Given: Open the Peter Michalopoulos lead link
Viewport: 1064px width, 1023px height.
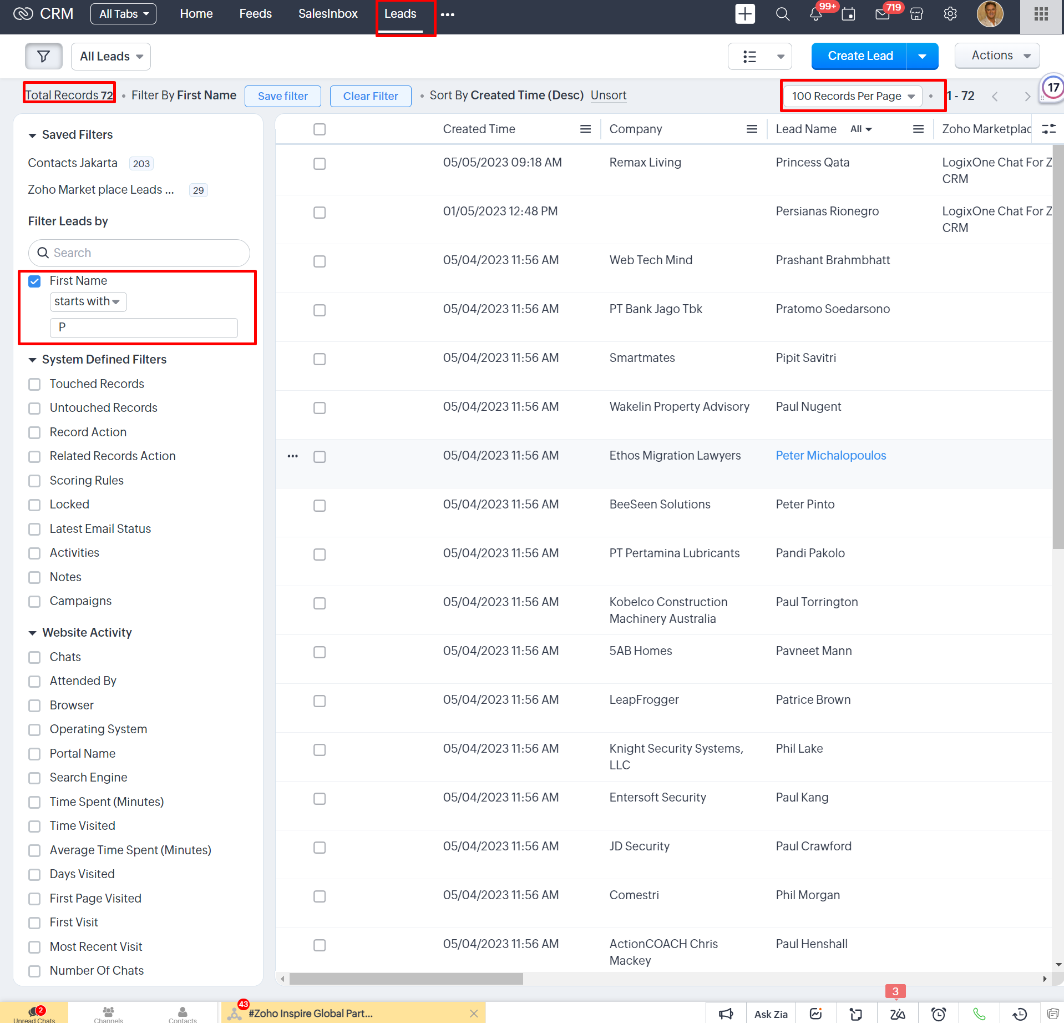Looking at the screenshot, I should (x=830, y=456).
